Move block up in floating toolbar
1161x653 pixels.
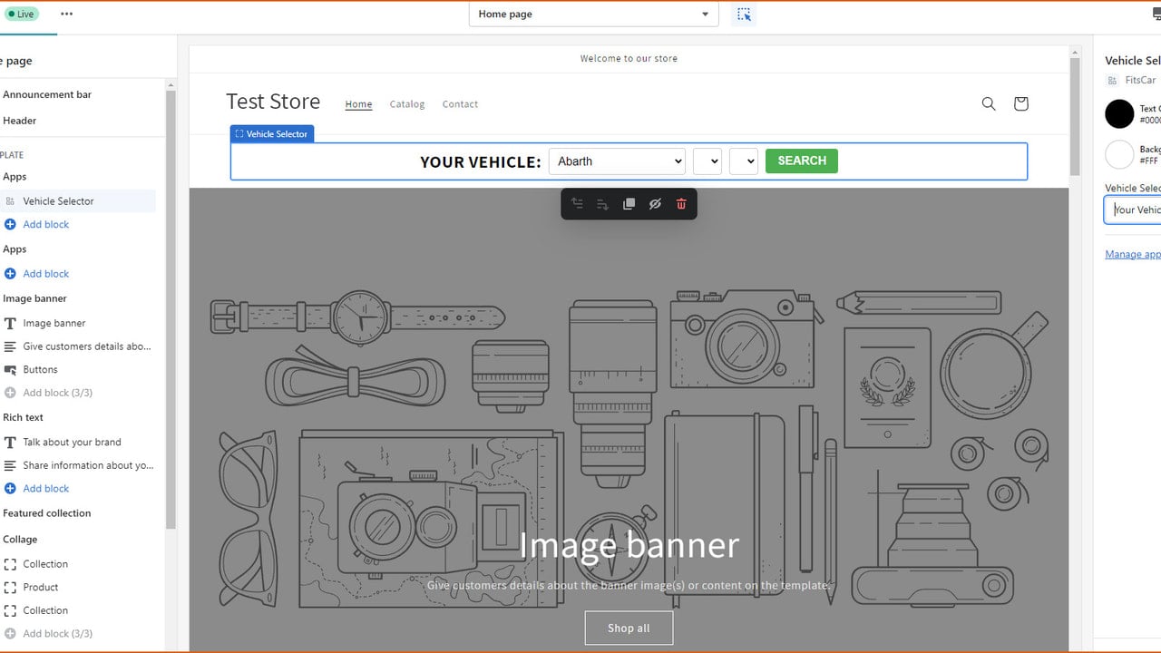tap(577, 204)
